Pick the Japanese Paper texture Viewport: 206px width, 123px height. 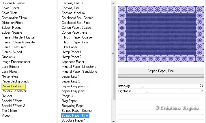[73, 62]
